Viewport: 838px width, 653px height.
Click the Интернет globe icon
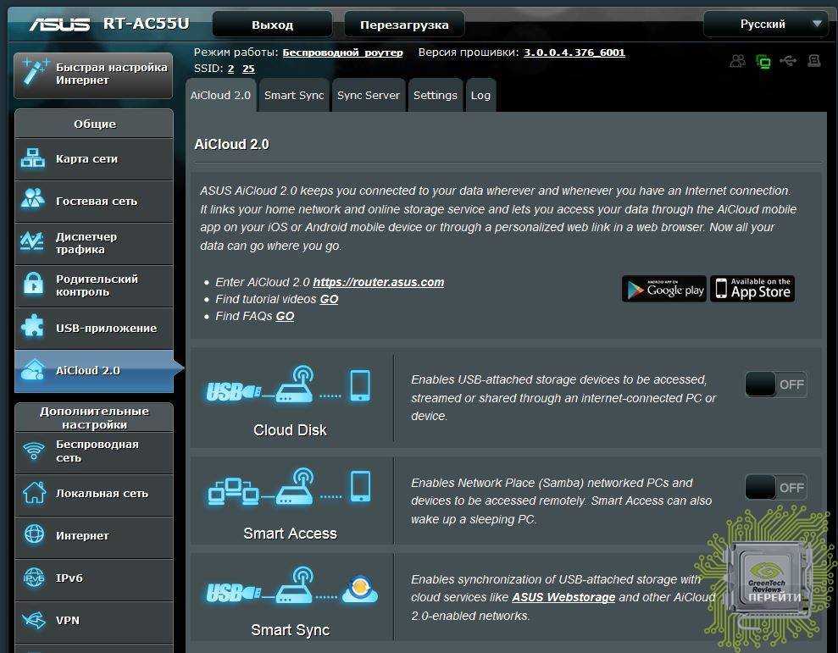click(x=34, y=534)
